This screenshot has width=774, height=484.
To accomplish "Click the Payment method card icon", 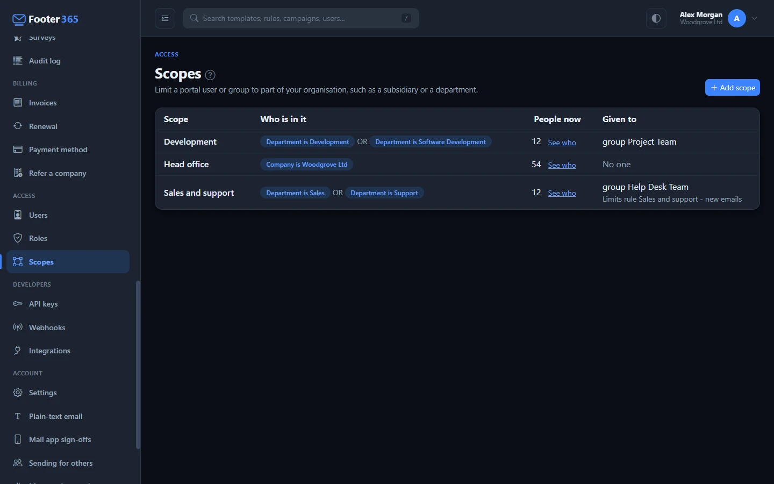I will (18, 149).
